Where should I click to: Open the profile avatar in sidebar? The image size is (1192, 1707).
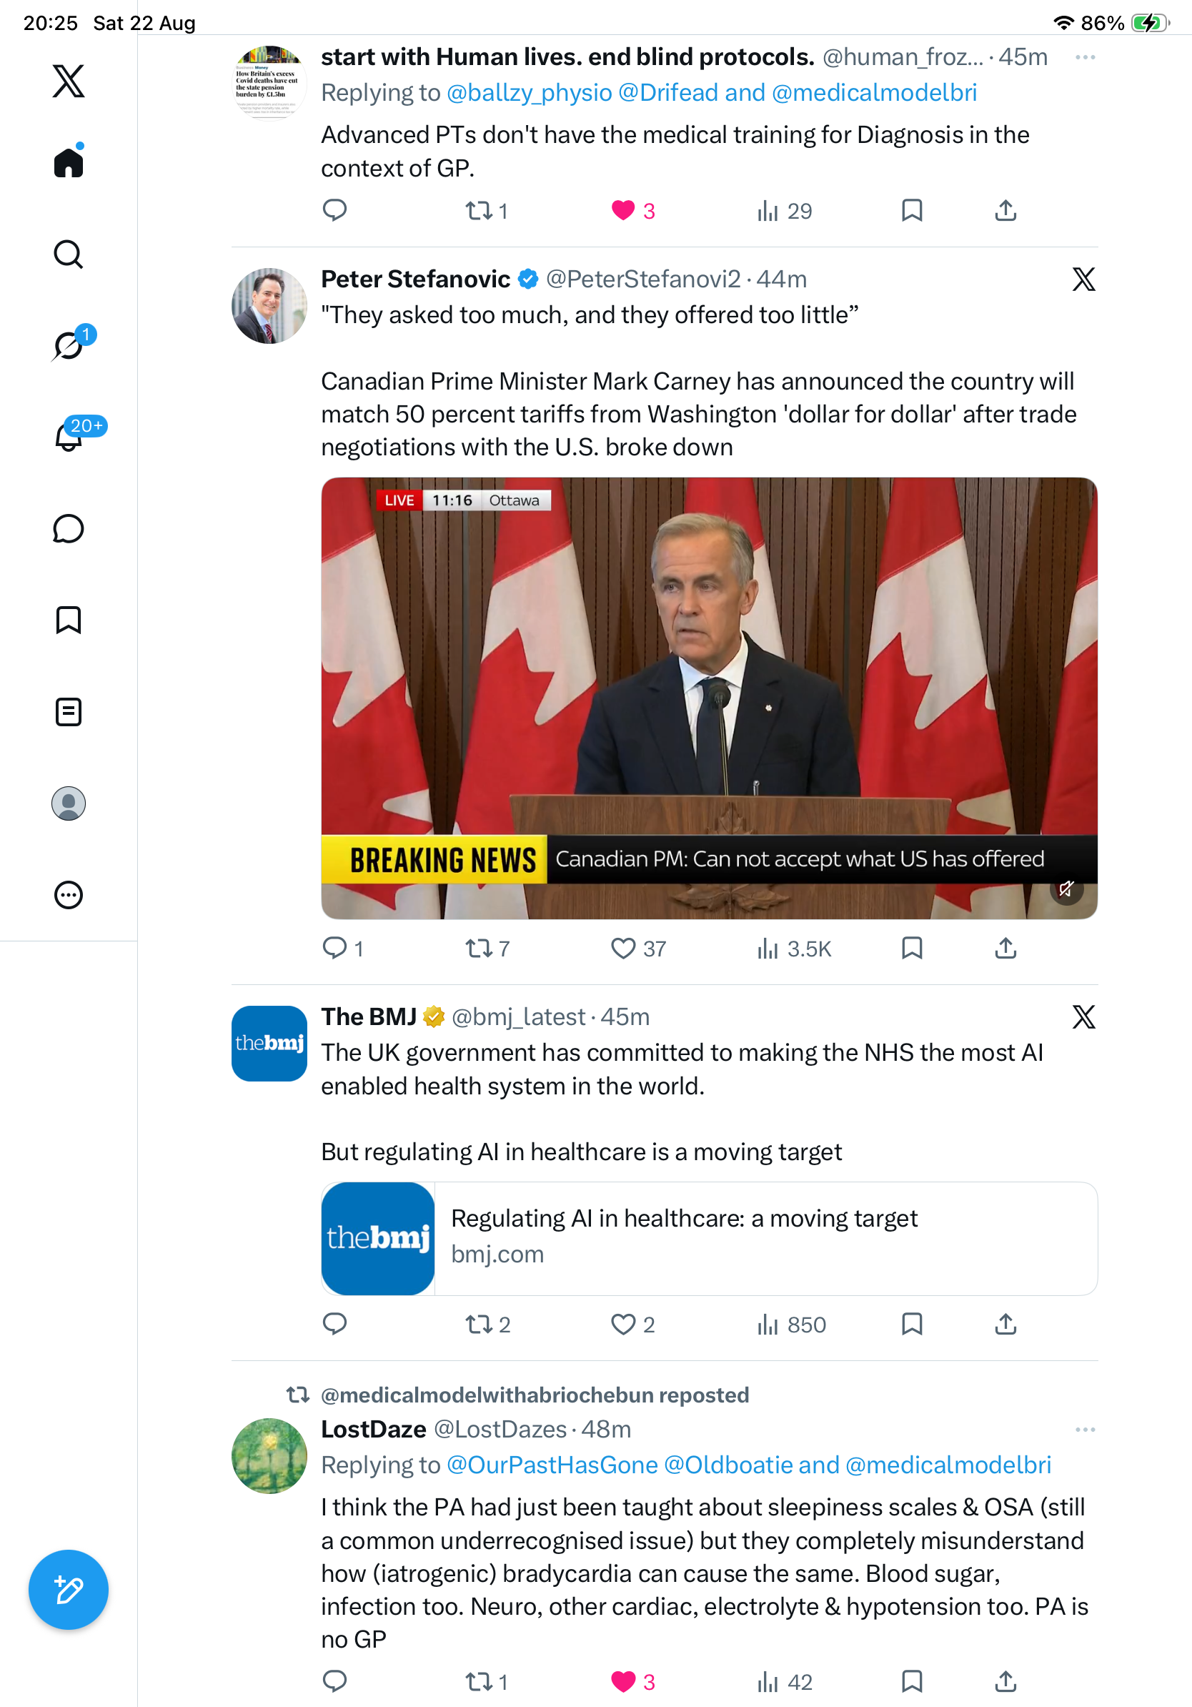click(69, 803)
